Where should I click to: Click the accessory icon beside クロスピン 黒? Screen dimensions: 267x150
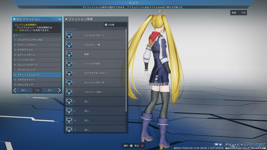69,45
